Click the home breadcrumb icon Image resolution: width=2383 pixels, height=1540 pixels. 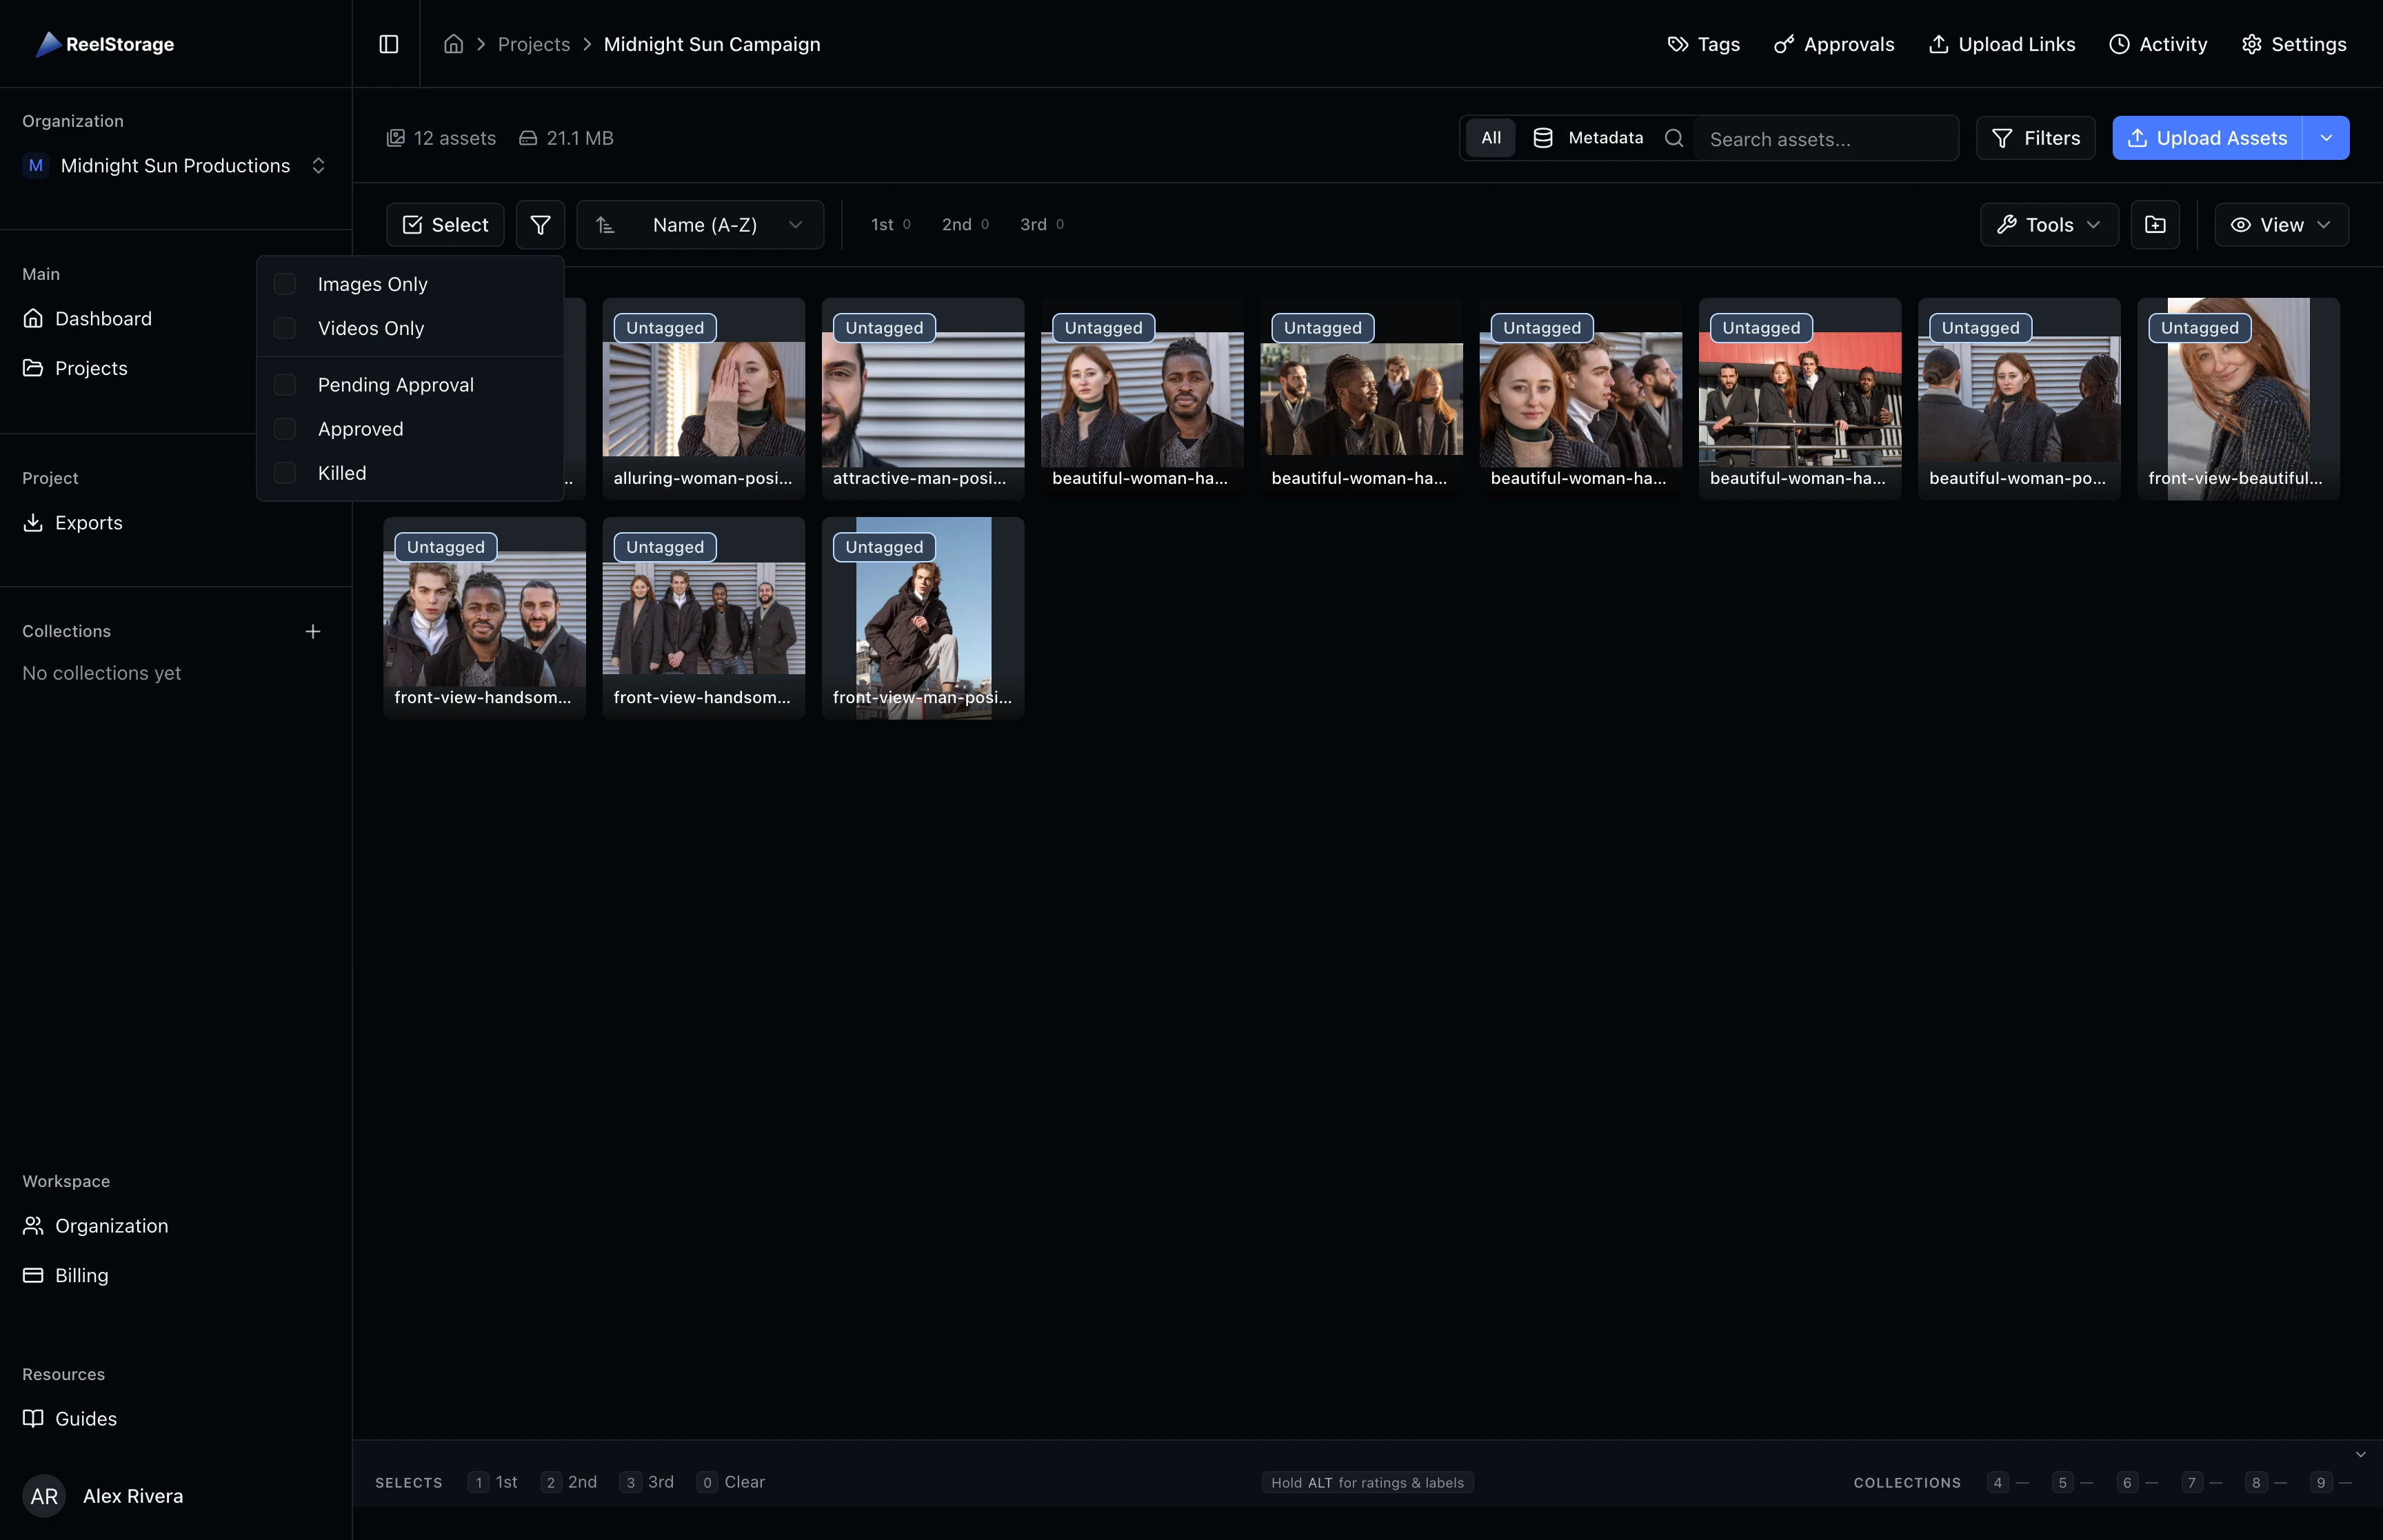[453, 44]
